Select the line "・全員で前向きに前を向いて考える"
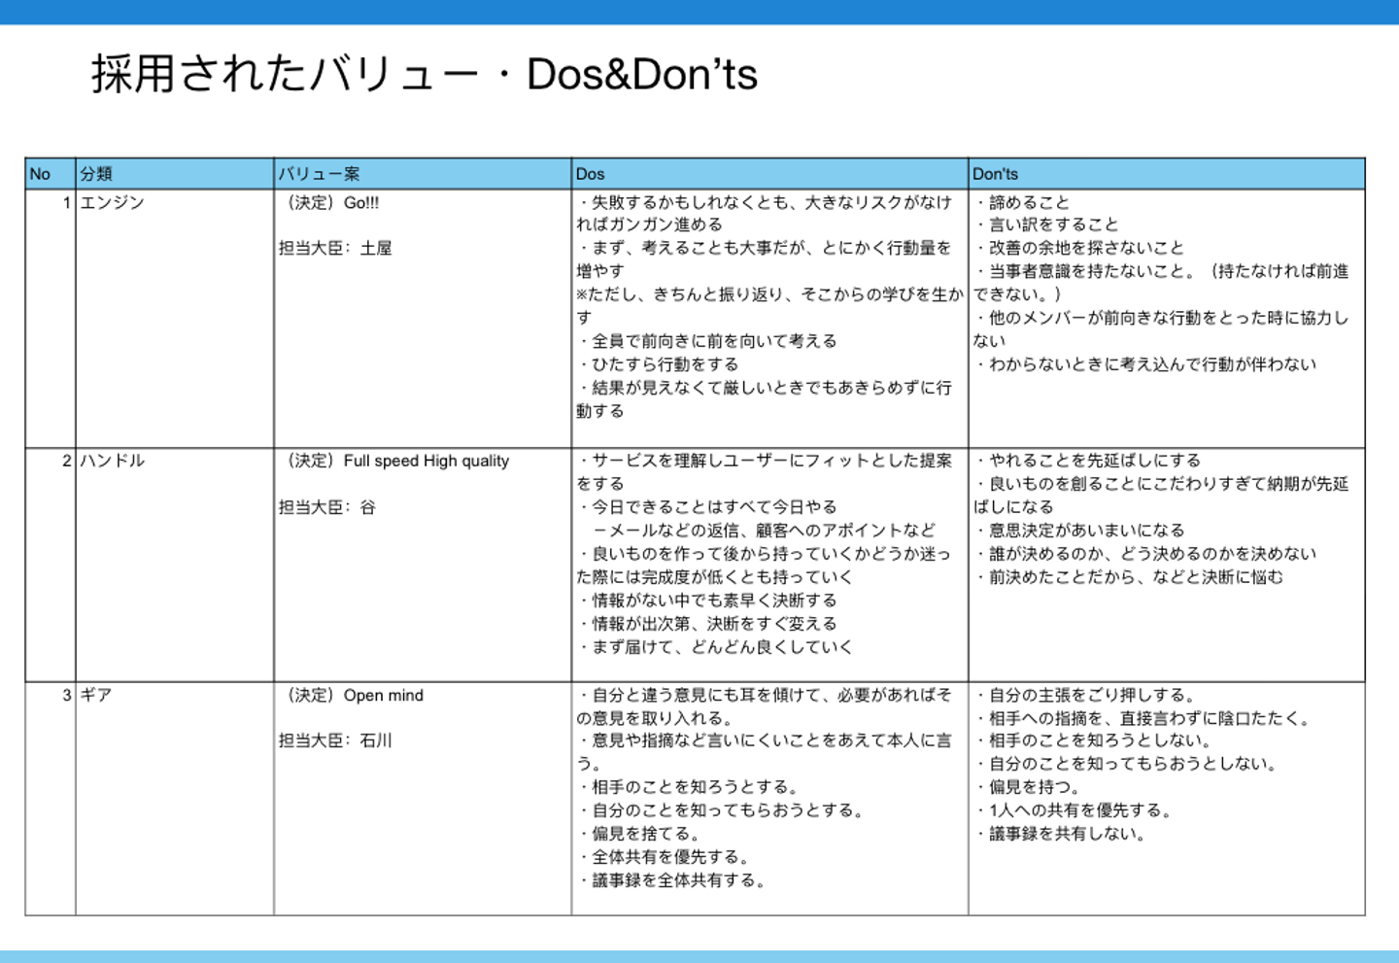This screenshot has height=963, width=1399. [707, 341]
